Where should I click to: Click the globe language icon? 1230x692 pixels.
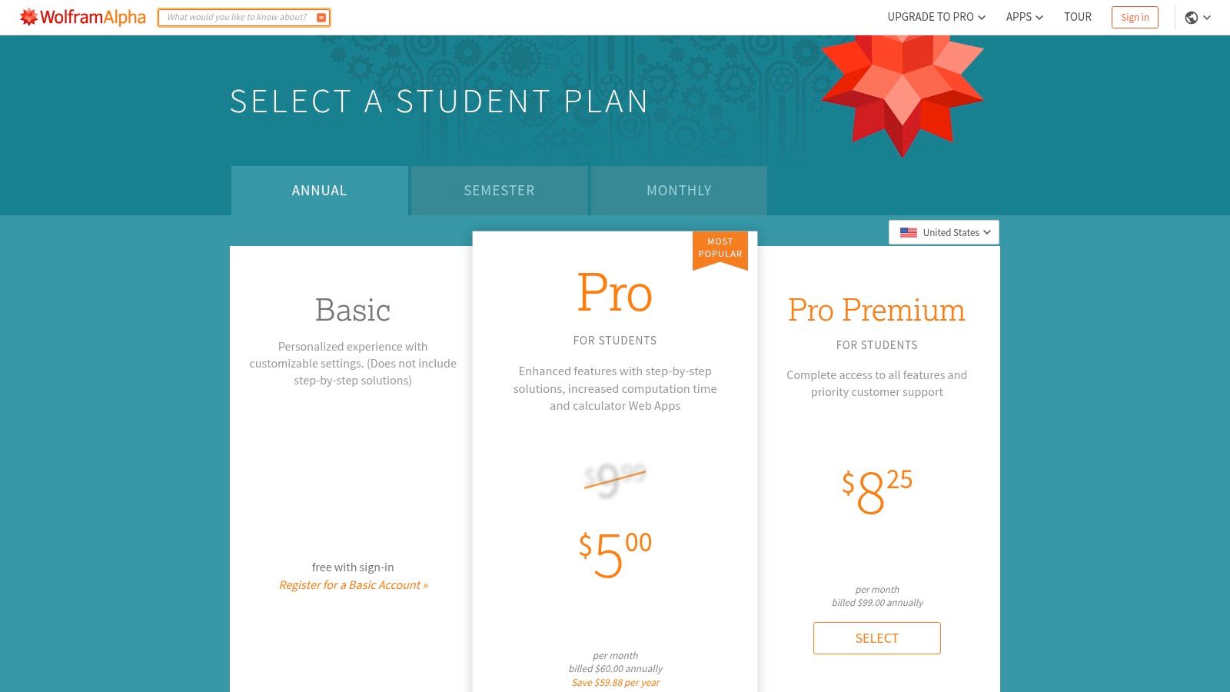(1192, 18)
